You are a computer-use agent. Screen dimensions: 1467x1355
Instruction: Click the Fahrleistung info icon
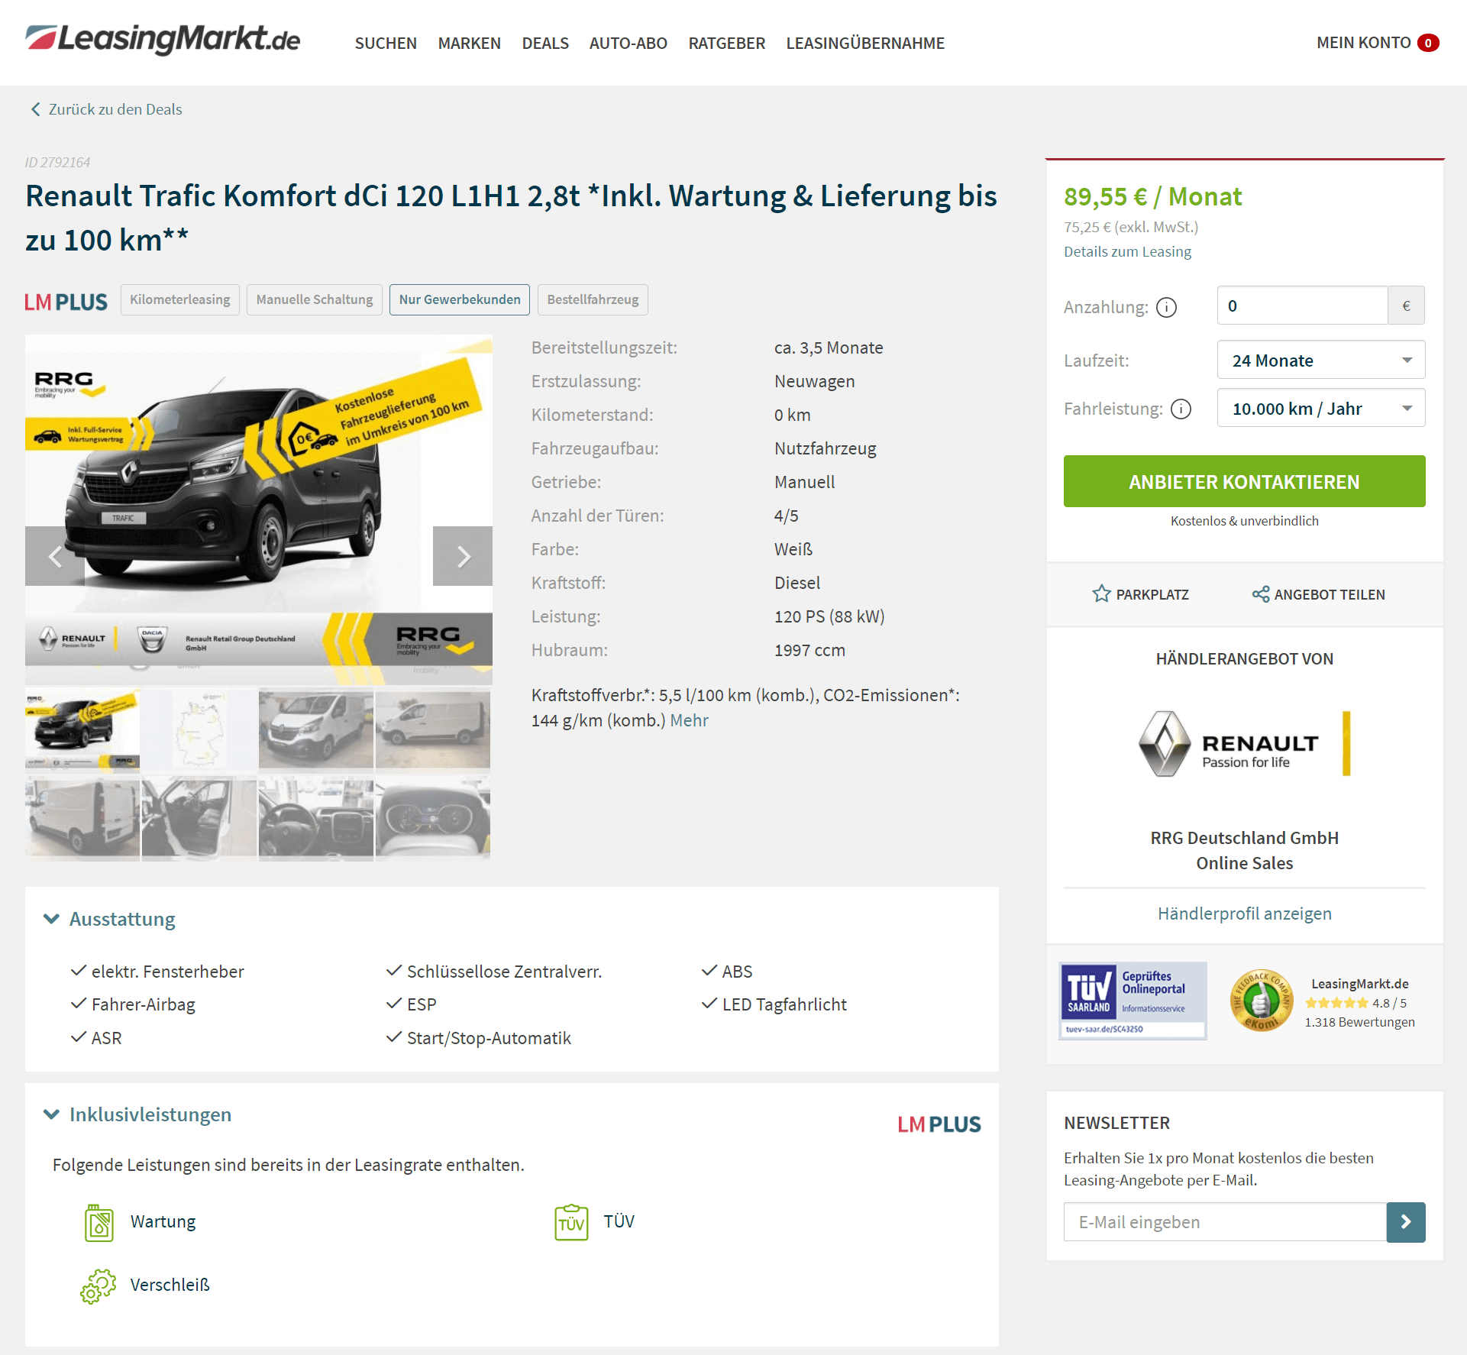tap(1181, 409)
